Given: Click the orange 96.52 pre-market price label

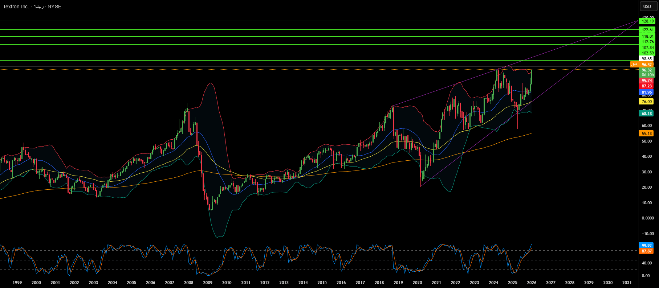Looking at the screenshot, I should tap(646, 65).
